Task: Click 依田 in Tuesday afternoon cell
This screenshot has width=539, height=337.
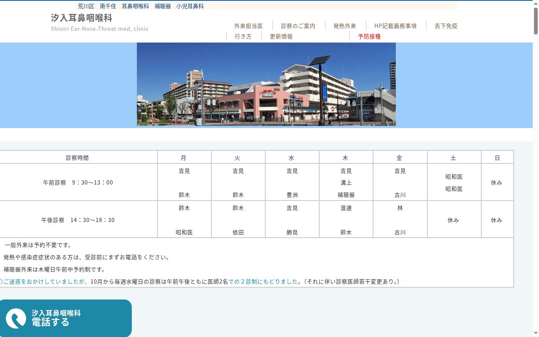Action: pyautogui.click(x=238, y=232)
